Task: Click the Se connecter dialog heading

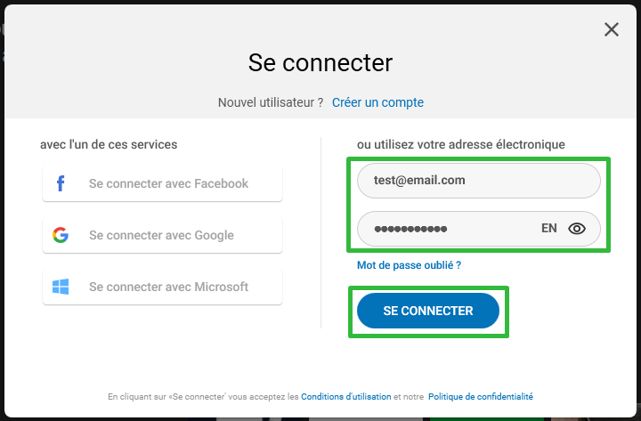Action: pos(320,62)
